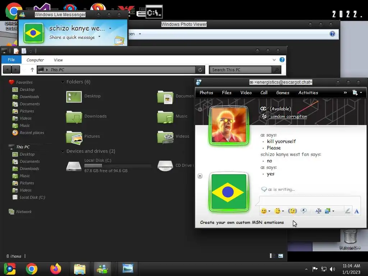
Task: Click the condom corruption song link
Action: point(289,117)
